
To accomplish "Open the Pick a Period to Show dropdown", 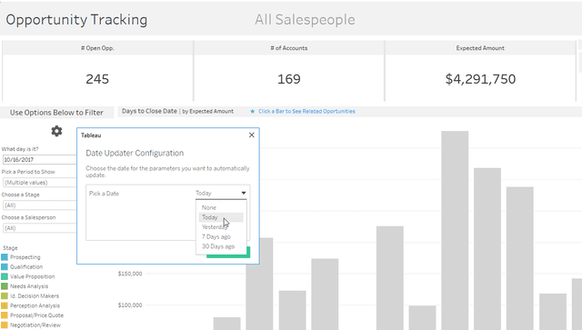I will [39, 182].
